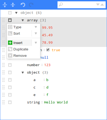The height and width of the screenshot is (120, 107).
Task: Open the Insert type dropdown arrow
Action: pos(36,43)
